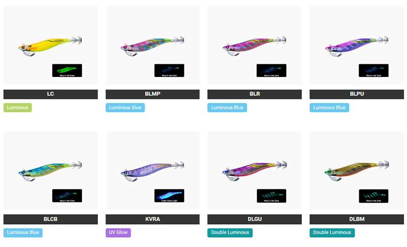Open the LC yellow squid jig image

pyautogui.click(x=50, y=45)
